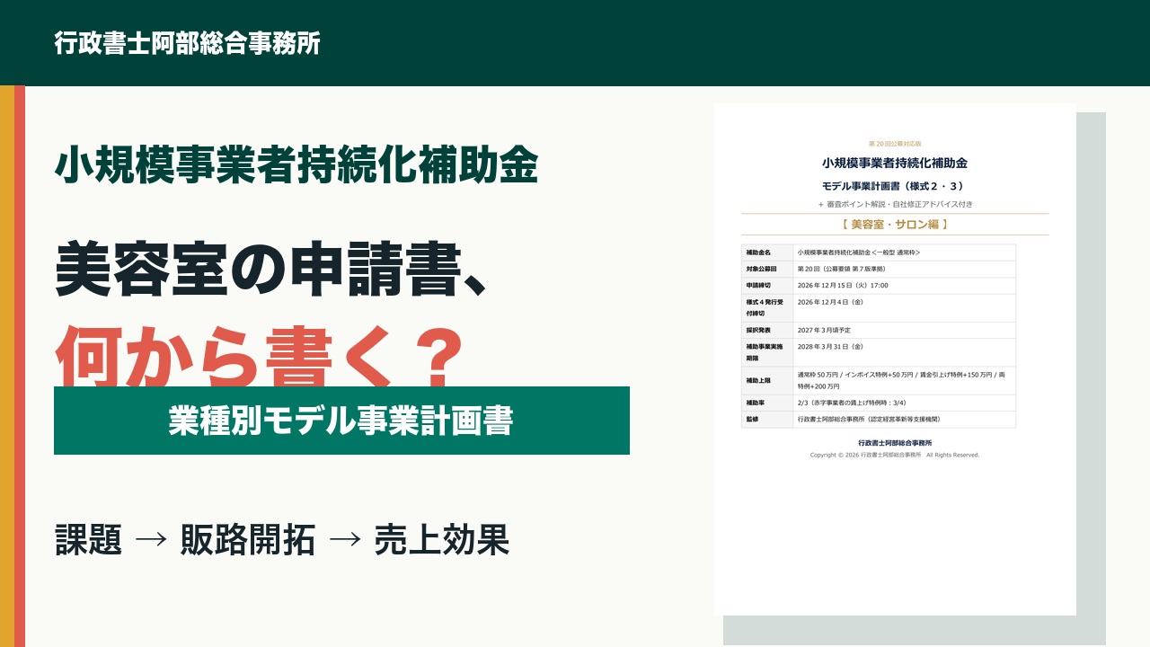Screen dimensions: 1150x647
Task: Click '行政書士阿部総合事務所' in the dark green header
Action: point(187,43)
